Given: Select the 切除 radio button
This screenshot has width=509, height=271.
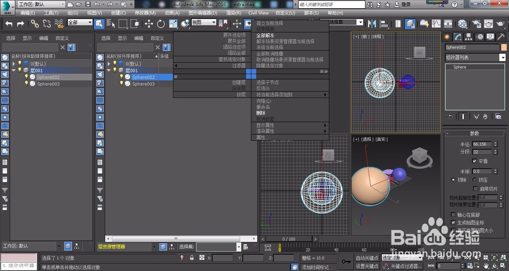Looking at the screenshot, I should 453,179.
